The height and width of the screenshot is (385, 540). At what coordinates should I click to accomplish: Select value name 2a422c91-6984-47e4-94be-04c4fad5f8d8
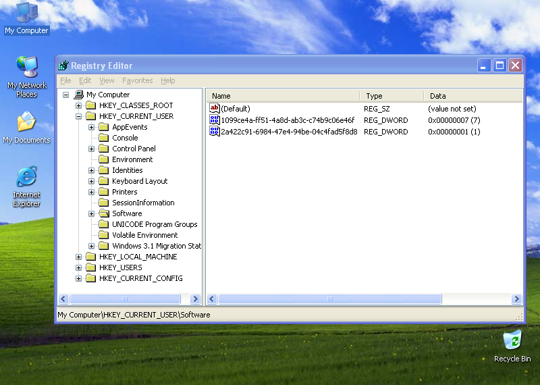289,132
